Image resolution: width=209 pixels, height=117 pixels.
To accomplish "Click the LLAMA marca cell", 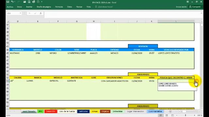I will point(38,81).
